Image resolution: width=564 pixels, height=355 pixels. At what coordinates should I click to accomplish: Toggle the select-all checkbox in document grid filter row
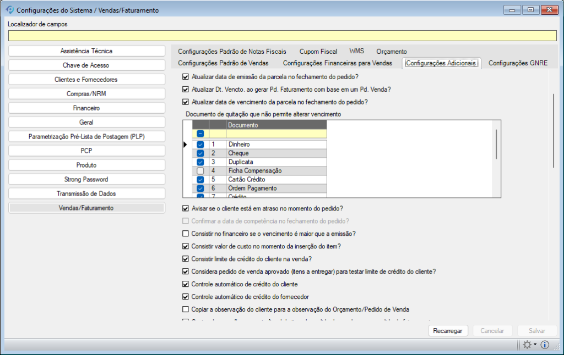tap(200, 134)
